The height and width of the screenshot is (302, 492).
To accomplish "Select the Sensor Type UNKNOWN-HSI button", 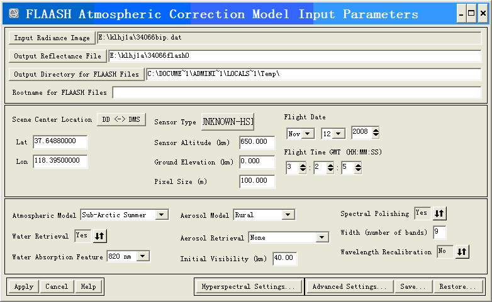I will point(228,122).
